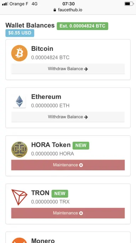
Task: Click the gold HORA Token coin icon
Action: pos(20,149)
